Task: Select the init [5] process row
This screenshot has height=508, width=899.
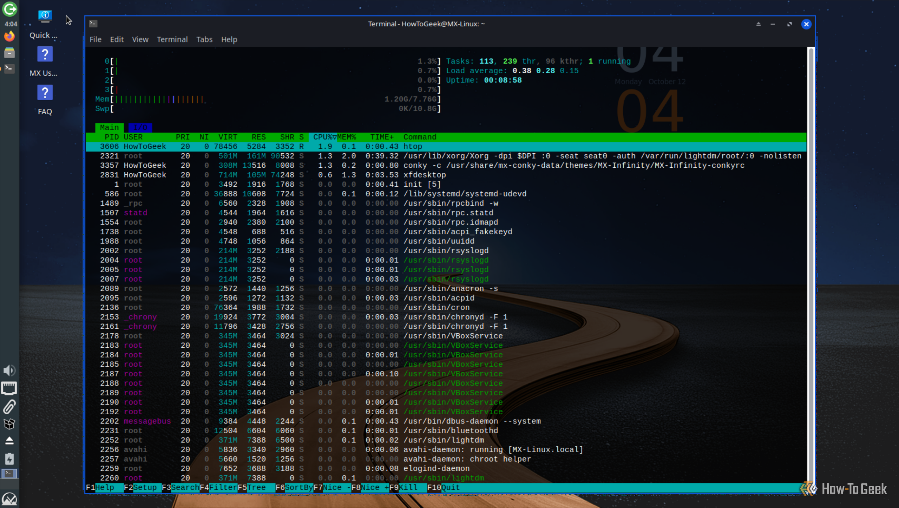Action: (x=446, y=184)
